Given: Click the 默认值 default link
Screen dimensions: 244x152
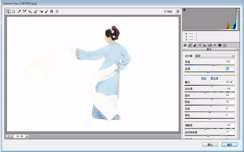Looking at the screenshot, I should tap(214, 78).
